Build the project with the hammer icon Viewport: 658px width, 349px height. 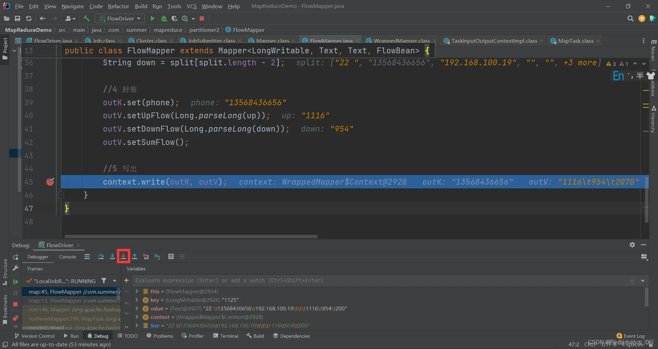[x=86, y=18]
